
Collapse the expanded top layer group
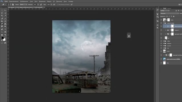tap(164, 23)
